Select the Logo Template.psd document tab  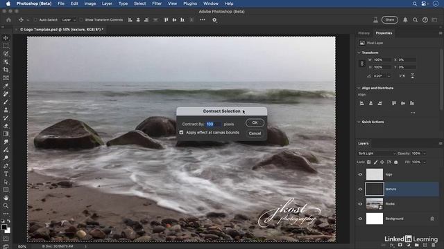click(62, 29)
